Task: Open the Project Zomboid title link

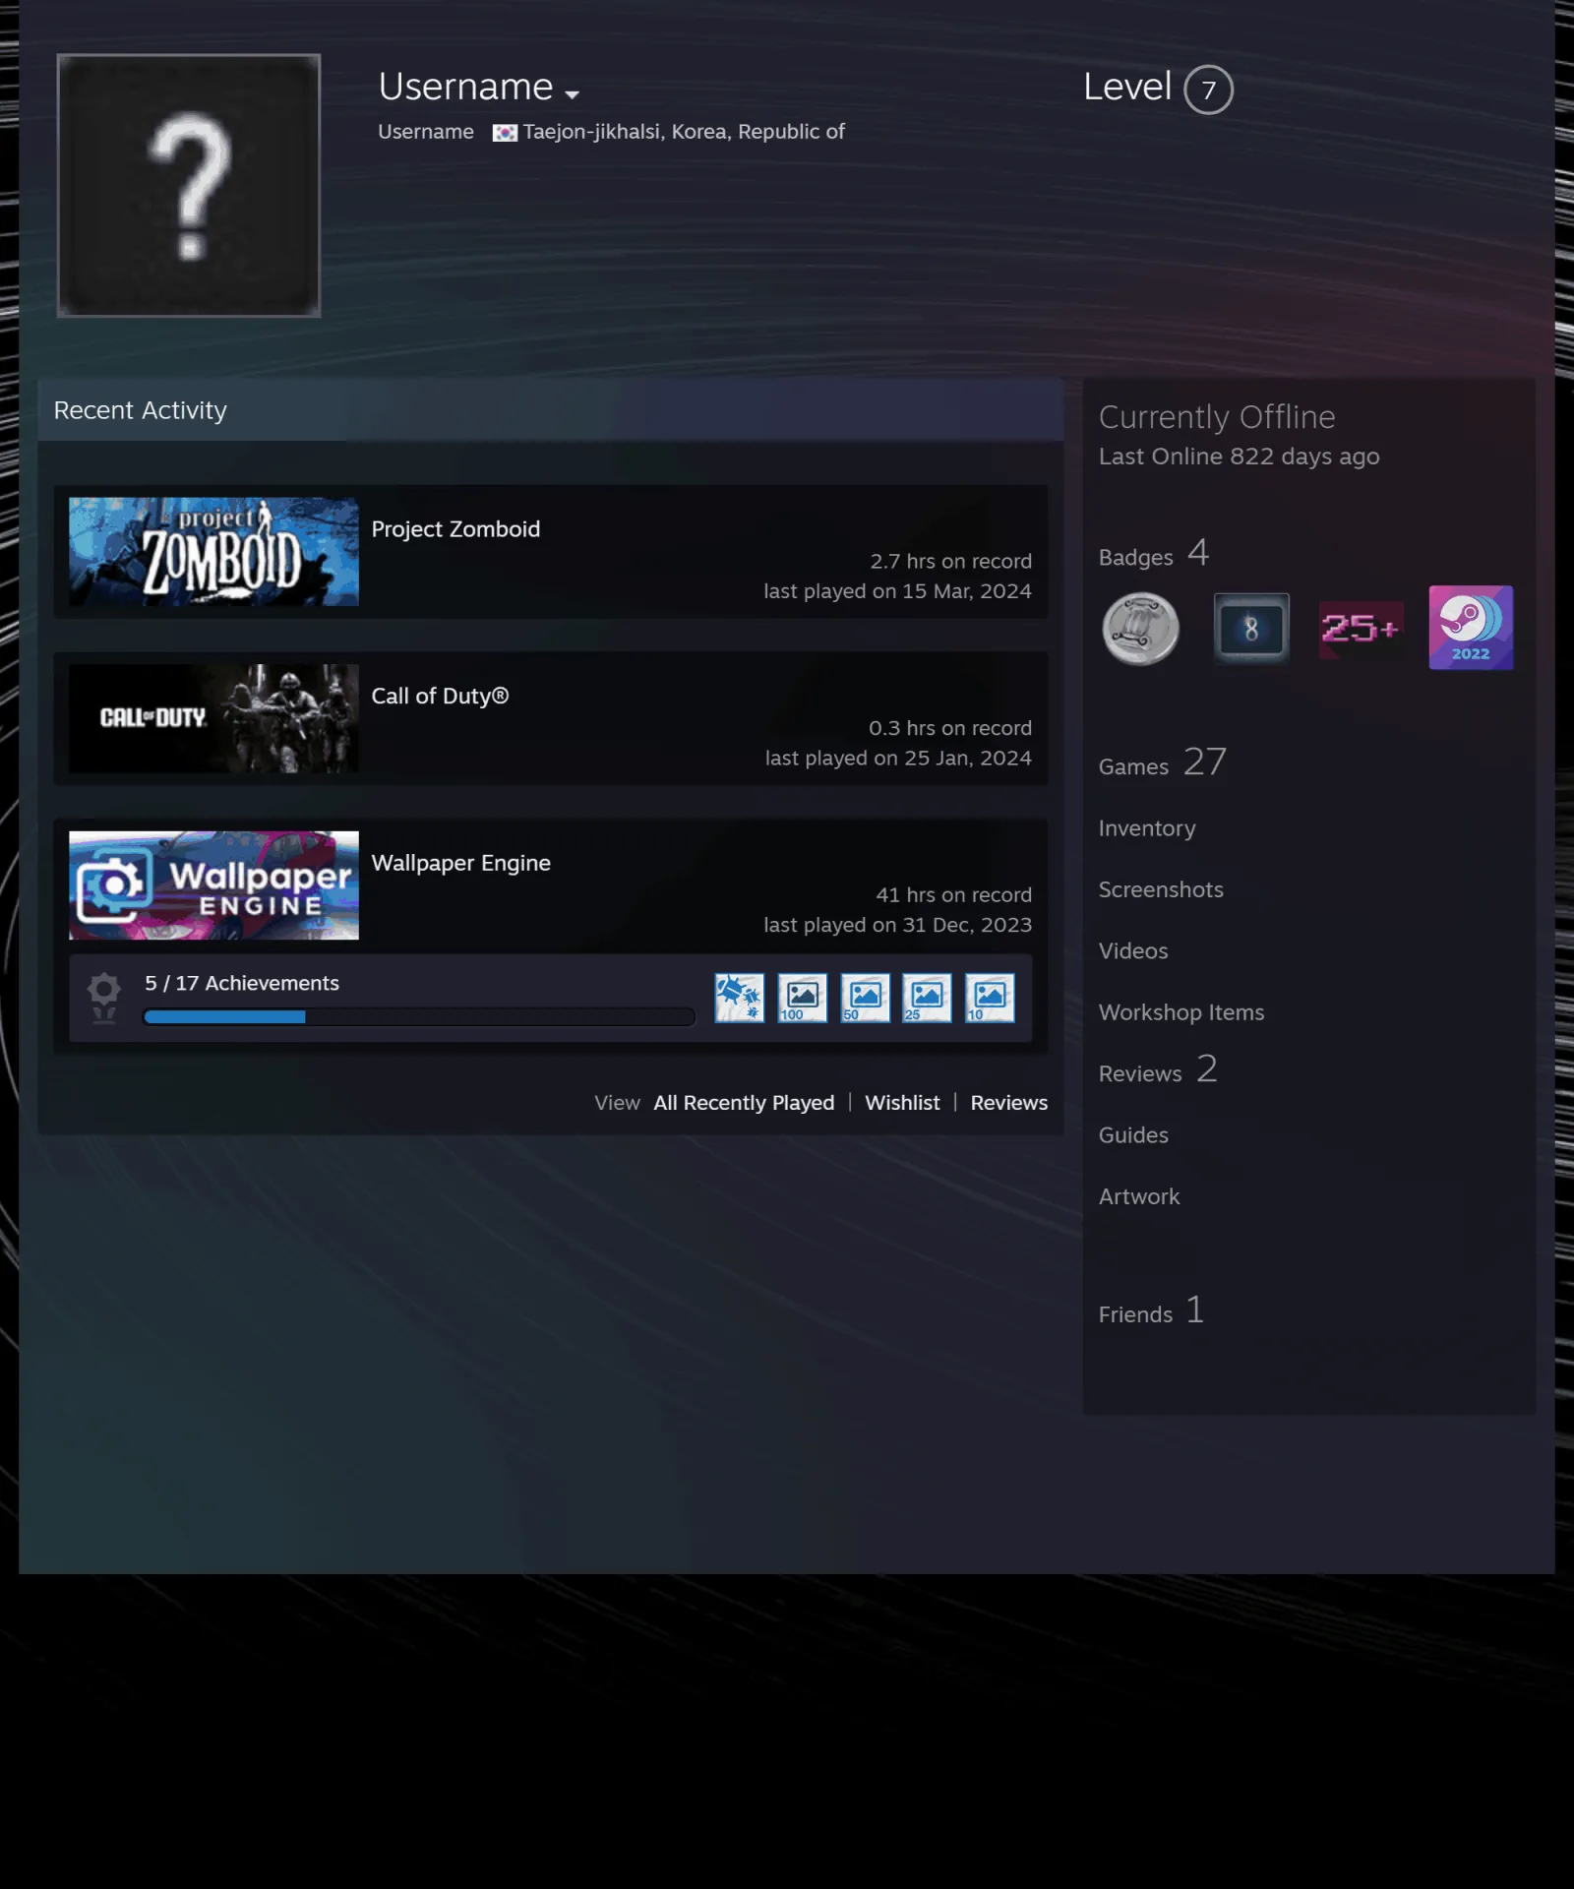Action: [x=455, y=529]
